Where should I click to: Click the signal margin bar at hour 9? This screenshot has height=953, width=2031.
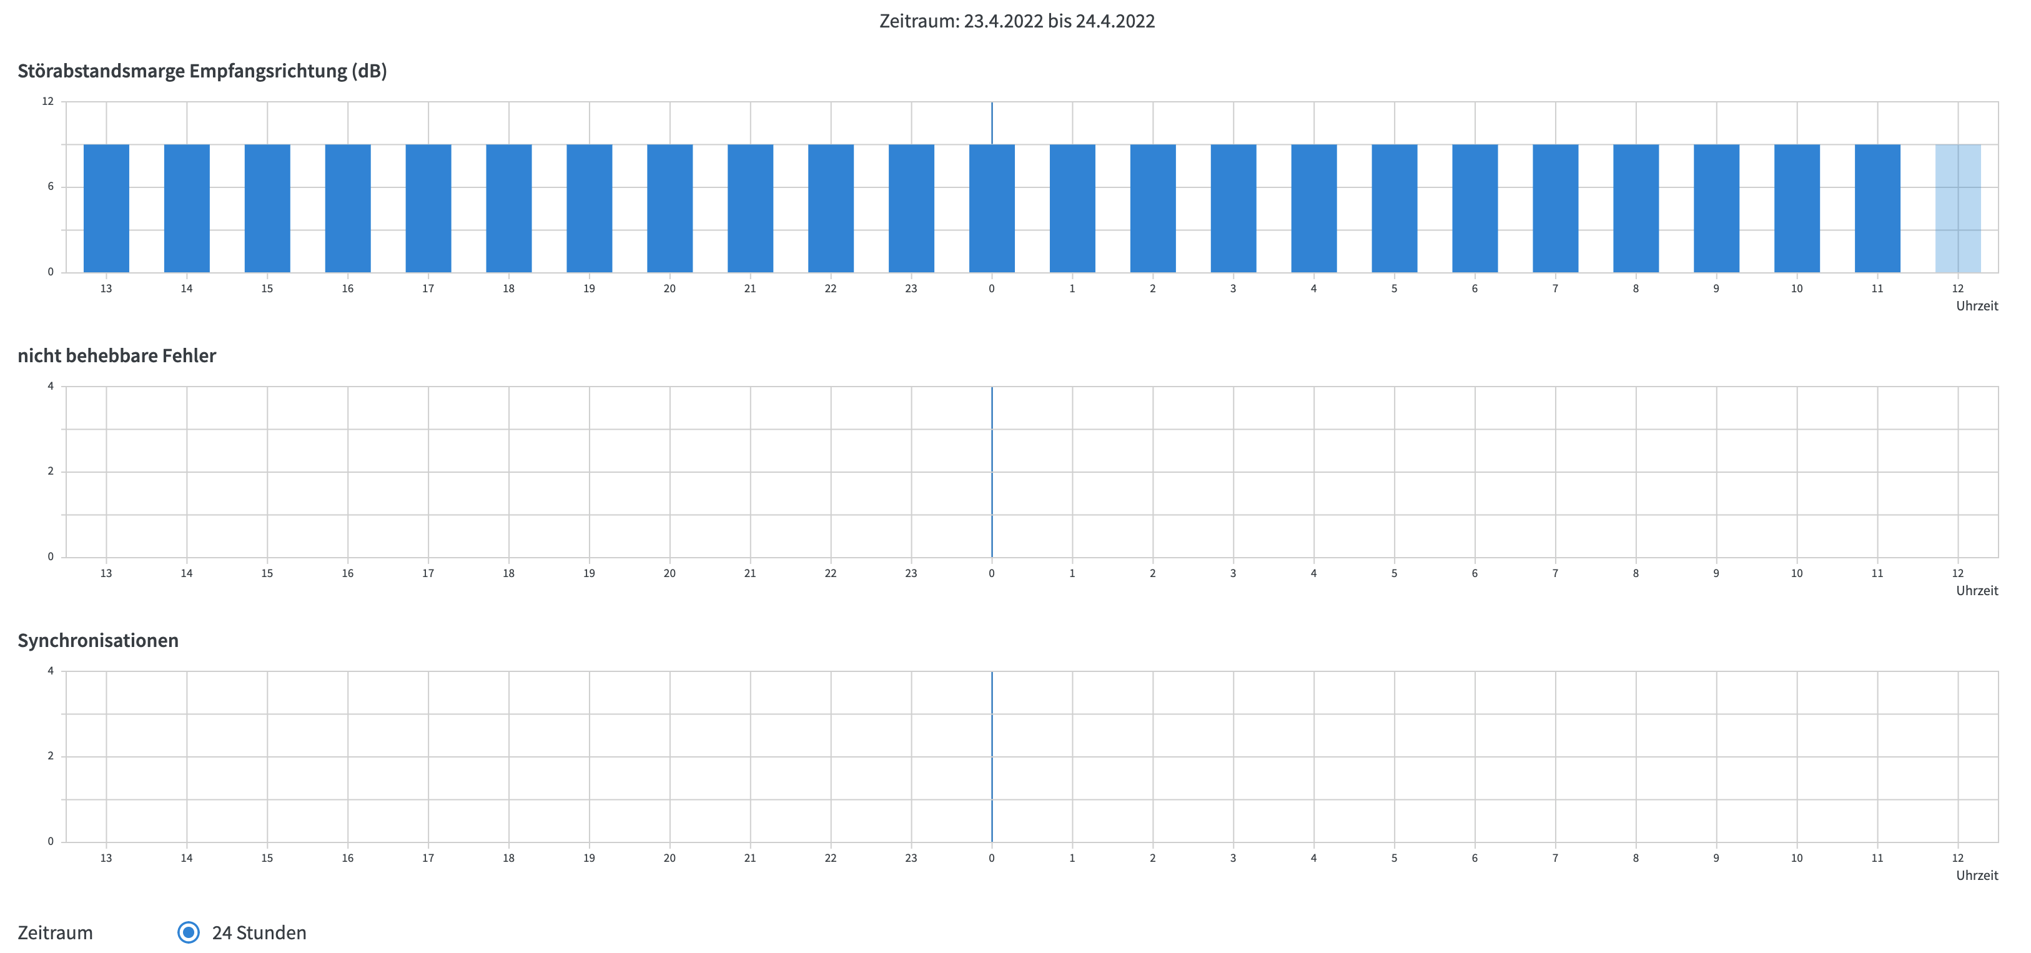click(1716, 208)
